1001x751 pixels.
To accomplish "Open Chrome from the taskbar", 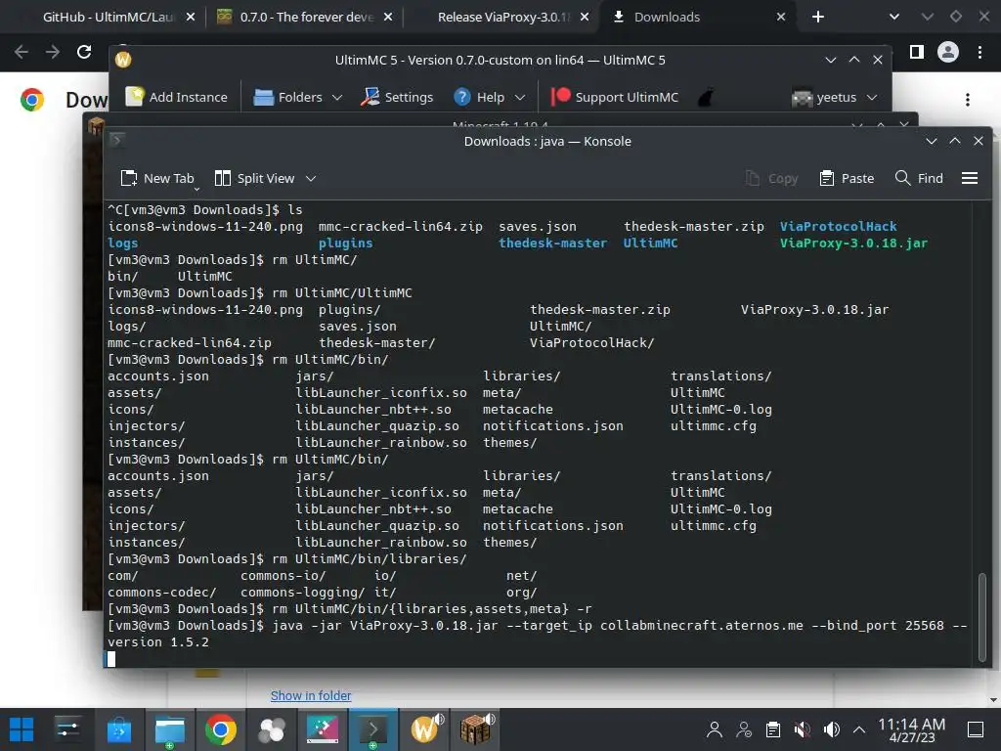I will (220, 729).
